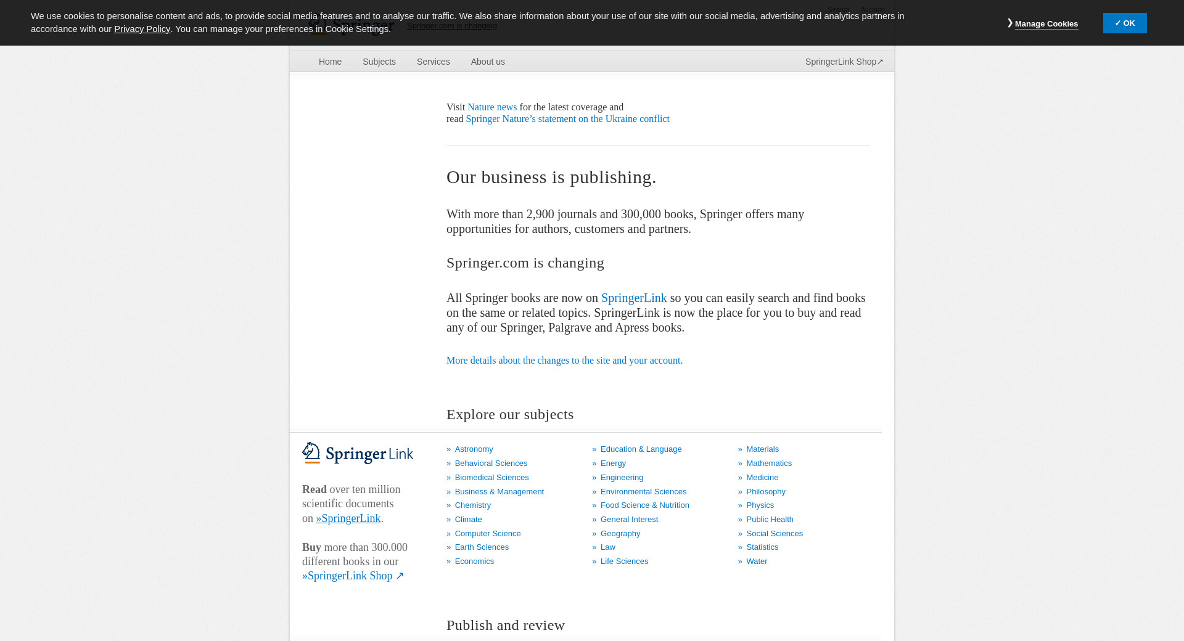
Task: Open Manage Cookies settings
Action: [1046, 24]
